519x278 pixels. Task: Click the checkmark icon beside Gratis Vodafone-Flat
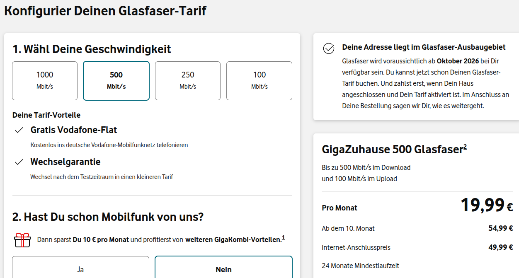point(19,130)
